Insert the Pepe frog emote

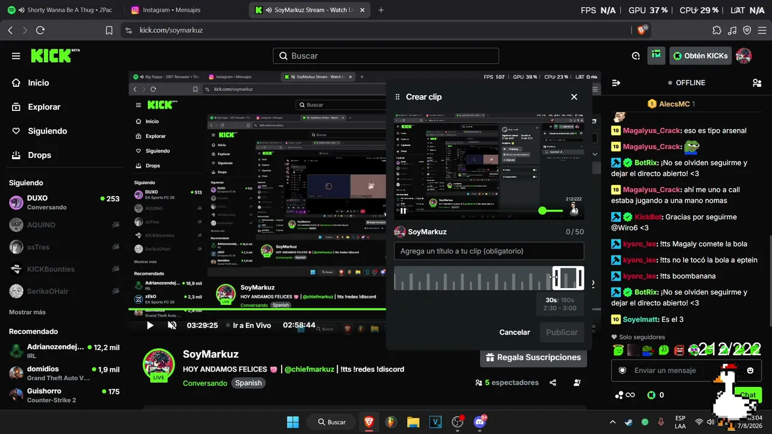648,350
